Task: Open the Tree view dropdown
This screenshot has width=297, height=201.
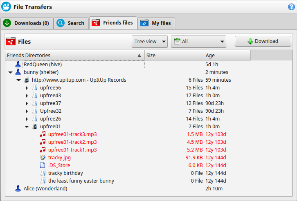Action: 150,41
